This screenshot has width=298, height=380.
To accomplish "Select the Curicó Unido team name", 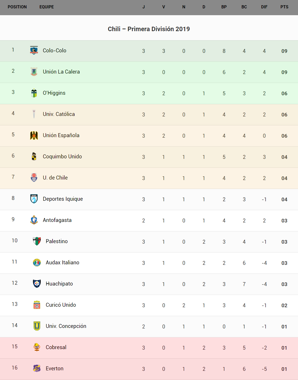I will click(61, 305).
